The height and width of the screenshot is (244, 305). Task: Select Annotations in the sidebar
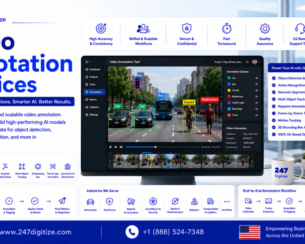tap(94, 92)
